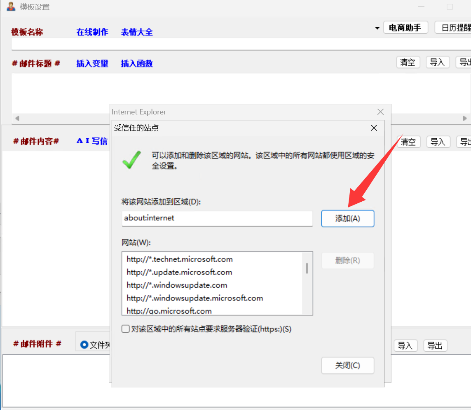
Task: Select the 文件列 radio button
Action: point(84,345)
